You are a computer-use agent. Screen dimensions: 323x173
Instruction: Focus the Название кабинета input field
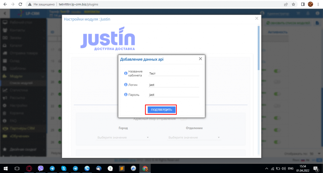click(174, 73)
